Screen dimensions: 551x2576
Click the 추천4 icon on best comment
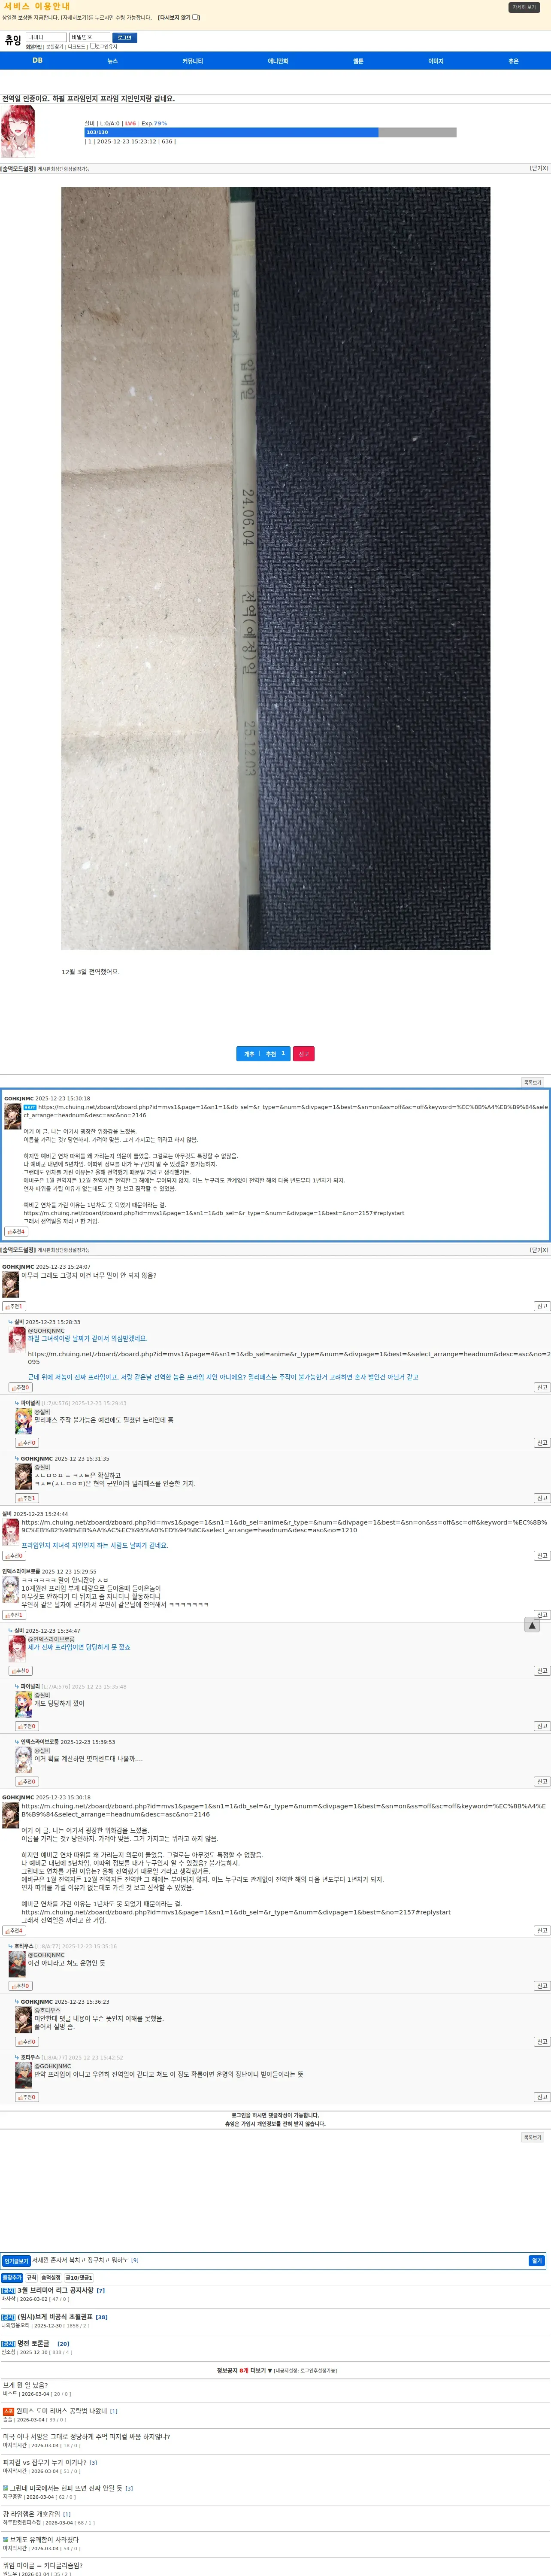point(16,1231)
